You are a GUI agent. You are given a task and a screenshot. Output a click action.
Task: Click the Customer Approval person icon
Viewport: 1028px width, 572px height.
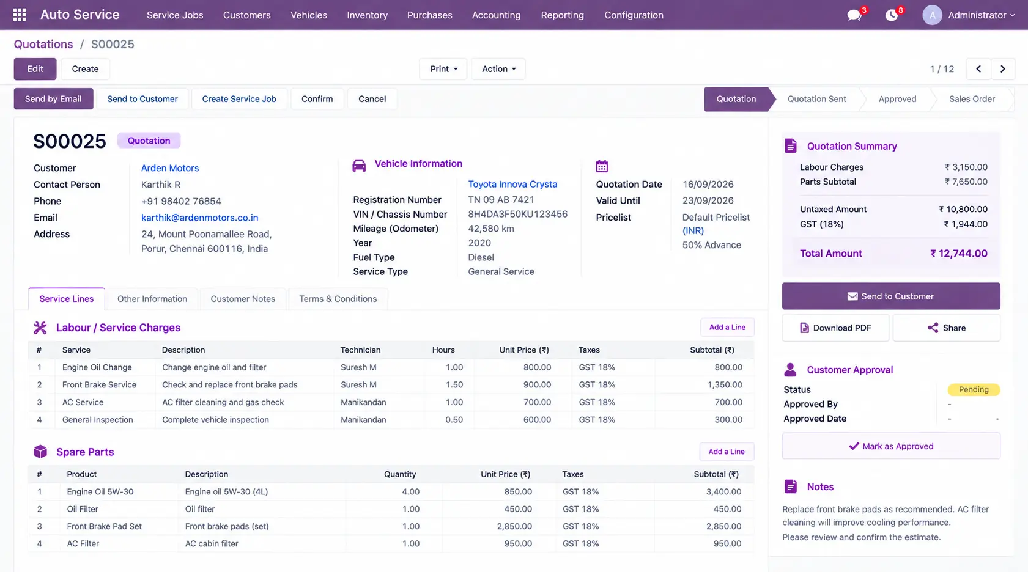(x=790, y=370)
